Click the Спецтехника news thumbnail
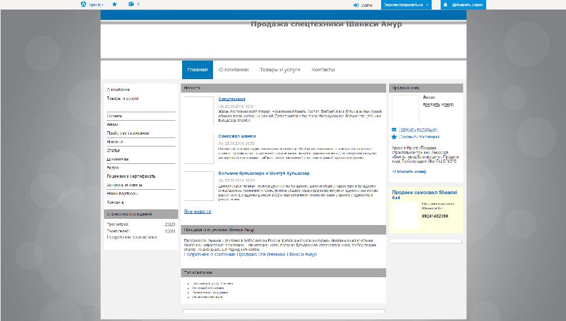 pos(199,111)
